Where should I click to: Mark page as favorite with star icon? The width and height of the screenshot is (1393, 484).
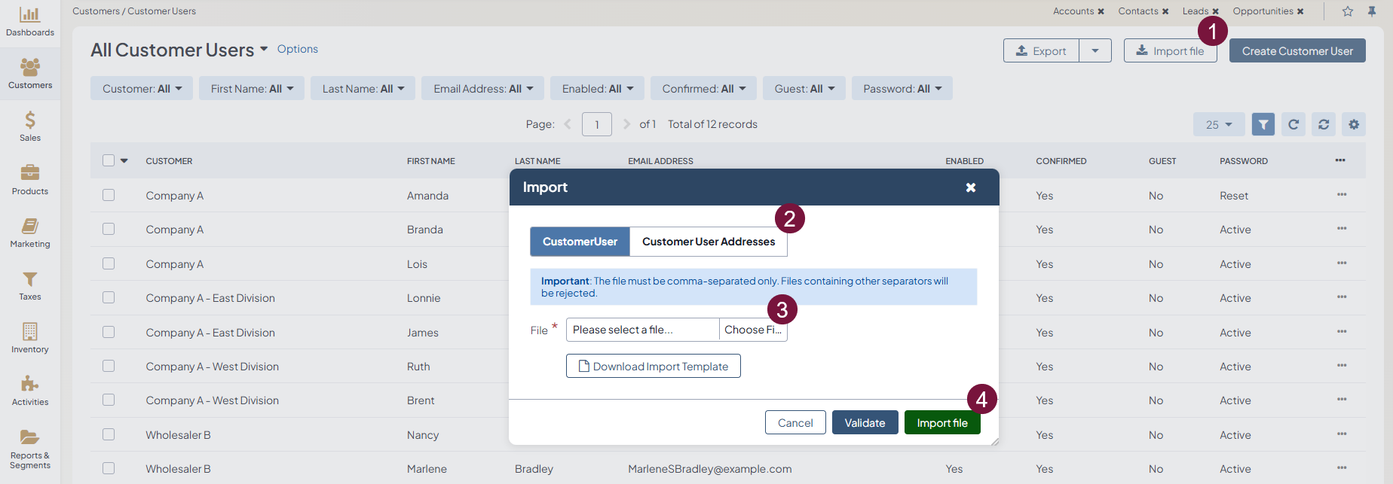[x=1348, y=11]
